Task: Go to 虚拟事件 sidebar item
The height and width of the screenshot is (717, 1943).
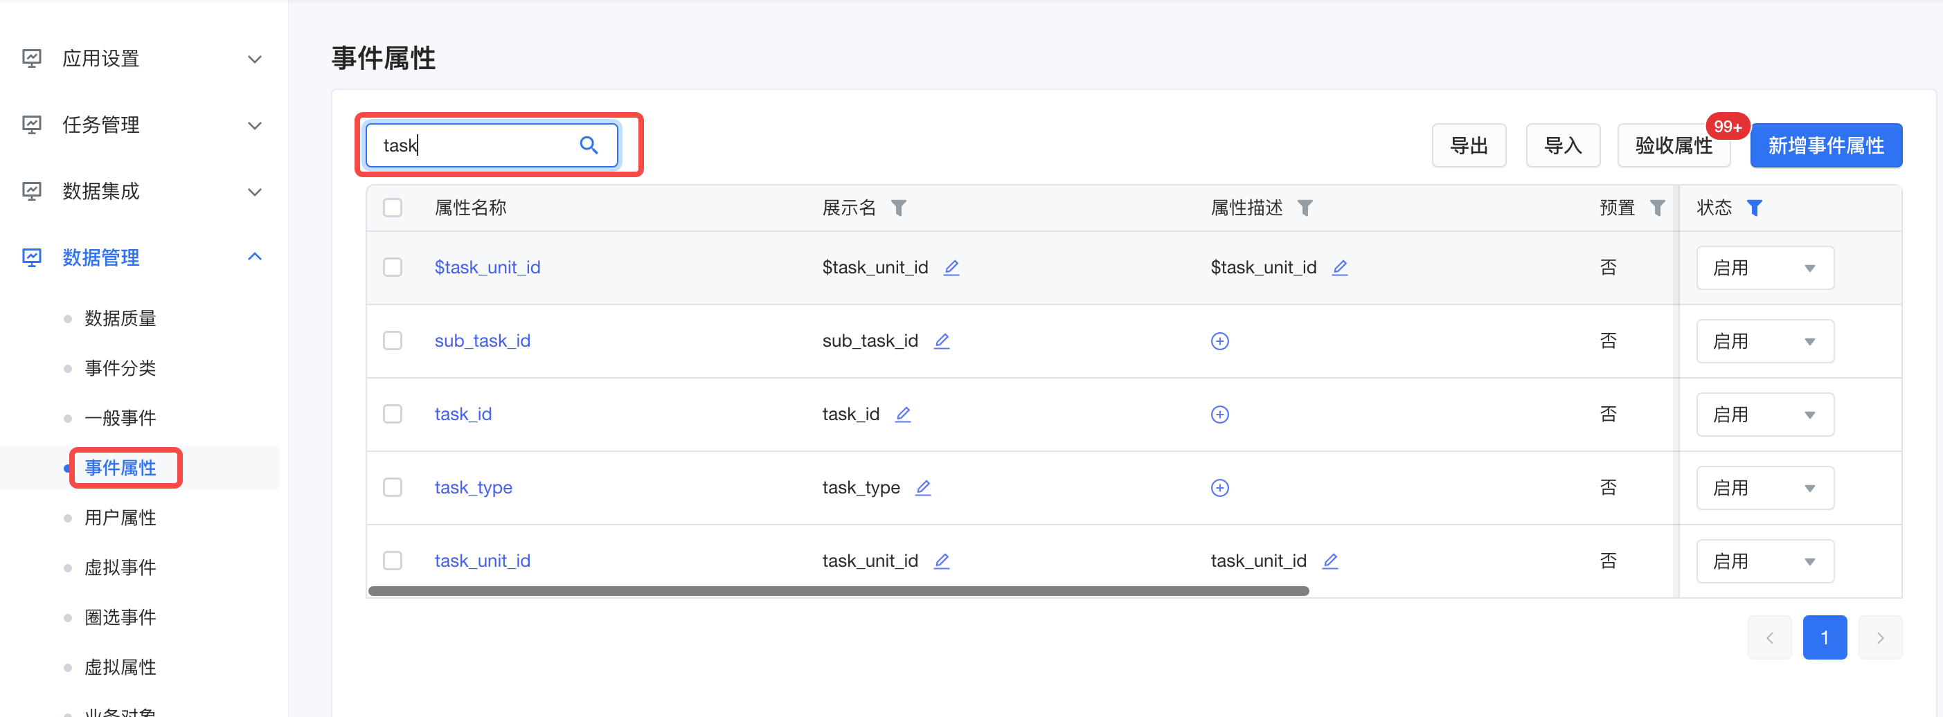Action: click(x=120, y=568)
